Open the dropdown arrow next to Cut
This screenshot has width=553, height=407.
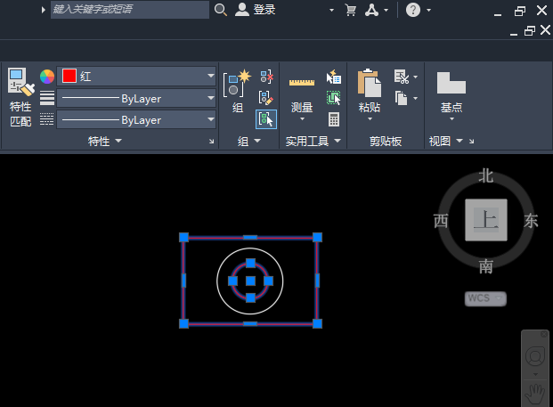pyautogui.click(x=416, y=77)
